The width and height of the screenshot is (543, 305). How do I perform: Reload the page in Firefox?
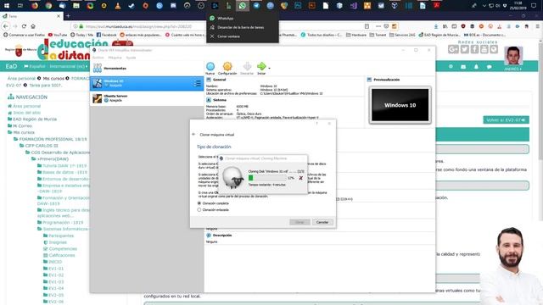click(24, 26)
